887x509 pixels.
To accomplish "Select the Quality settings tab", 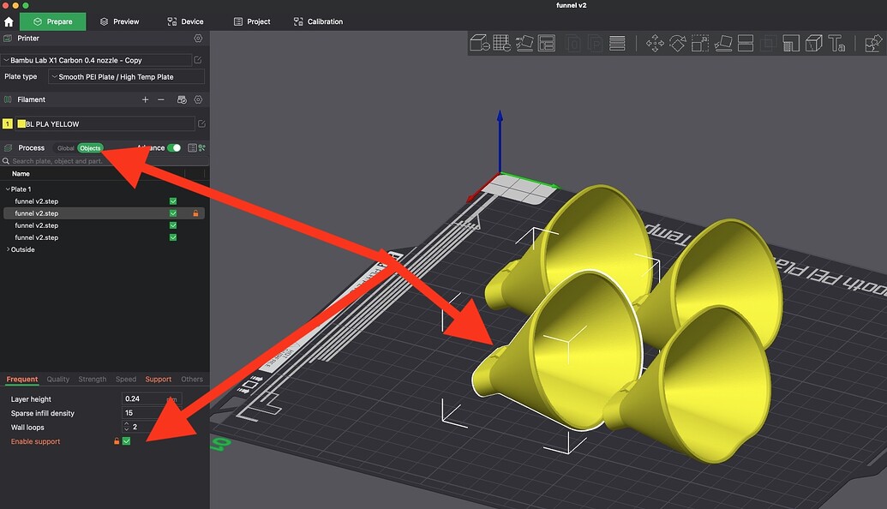I will (57, 379).
